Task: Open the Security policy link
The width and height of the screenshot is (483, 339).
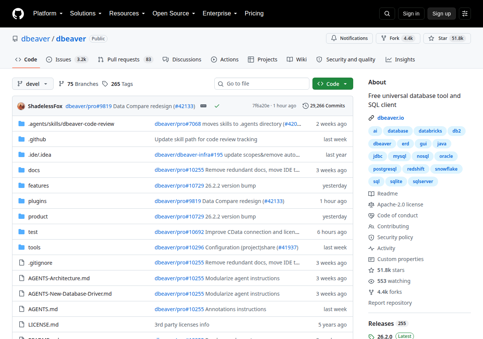Action: click(x=391, y=237)
